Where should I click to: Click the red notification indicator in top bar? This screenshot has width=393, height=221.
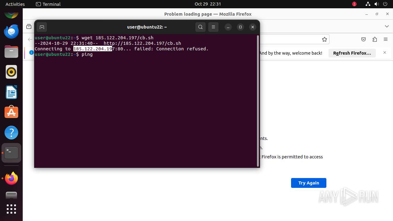pos(354,4)
